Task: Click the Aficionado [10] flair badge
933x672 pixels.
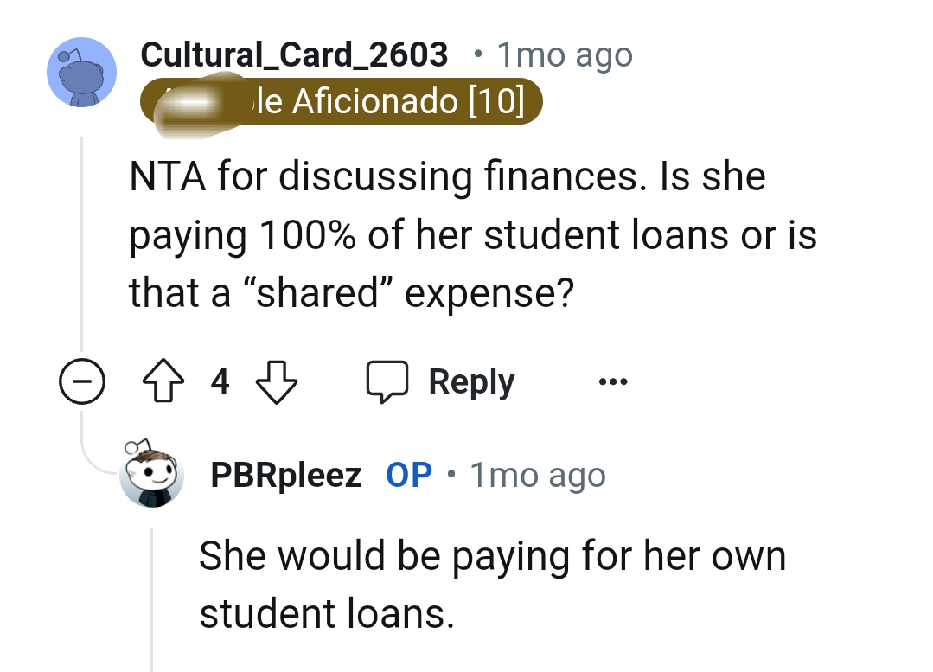Action: pyautogui.click(x=342, y=101)
